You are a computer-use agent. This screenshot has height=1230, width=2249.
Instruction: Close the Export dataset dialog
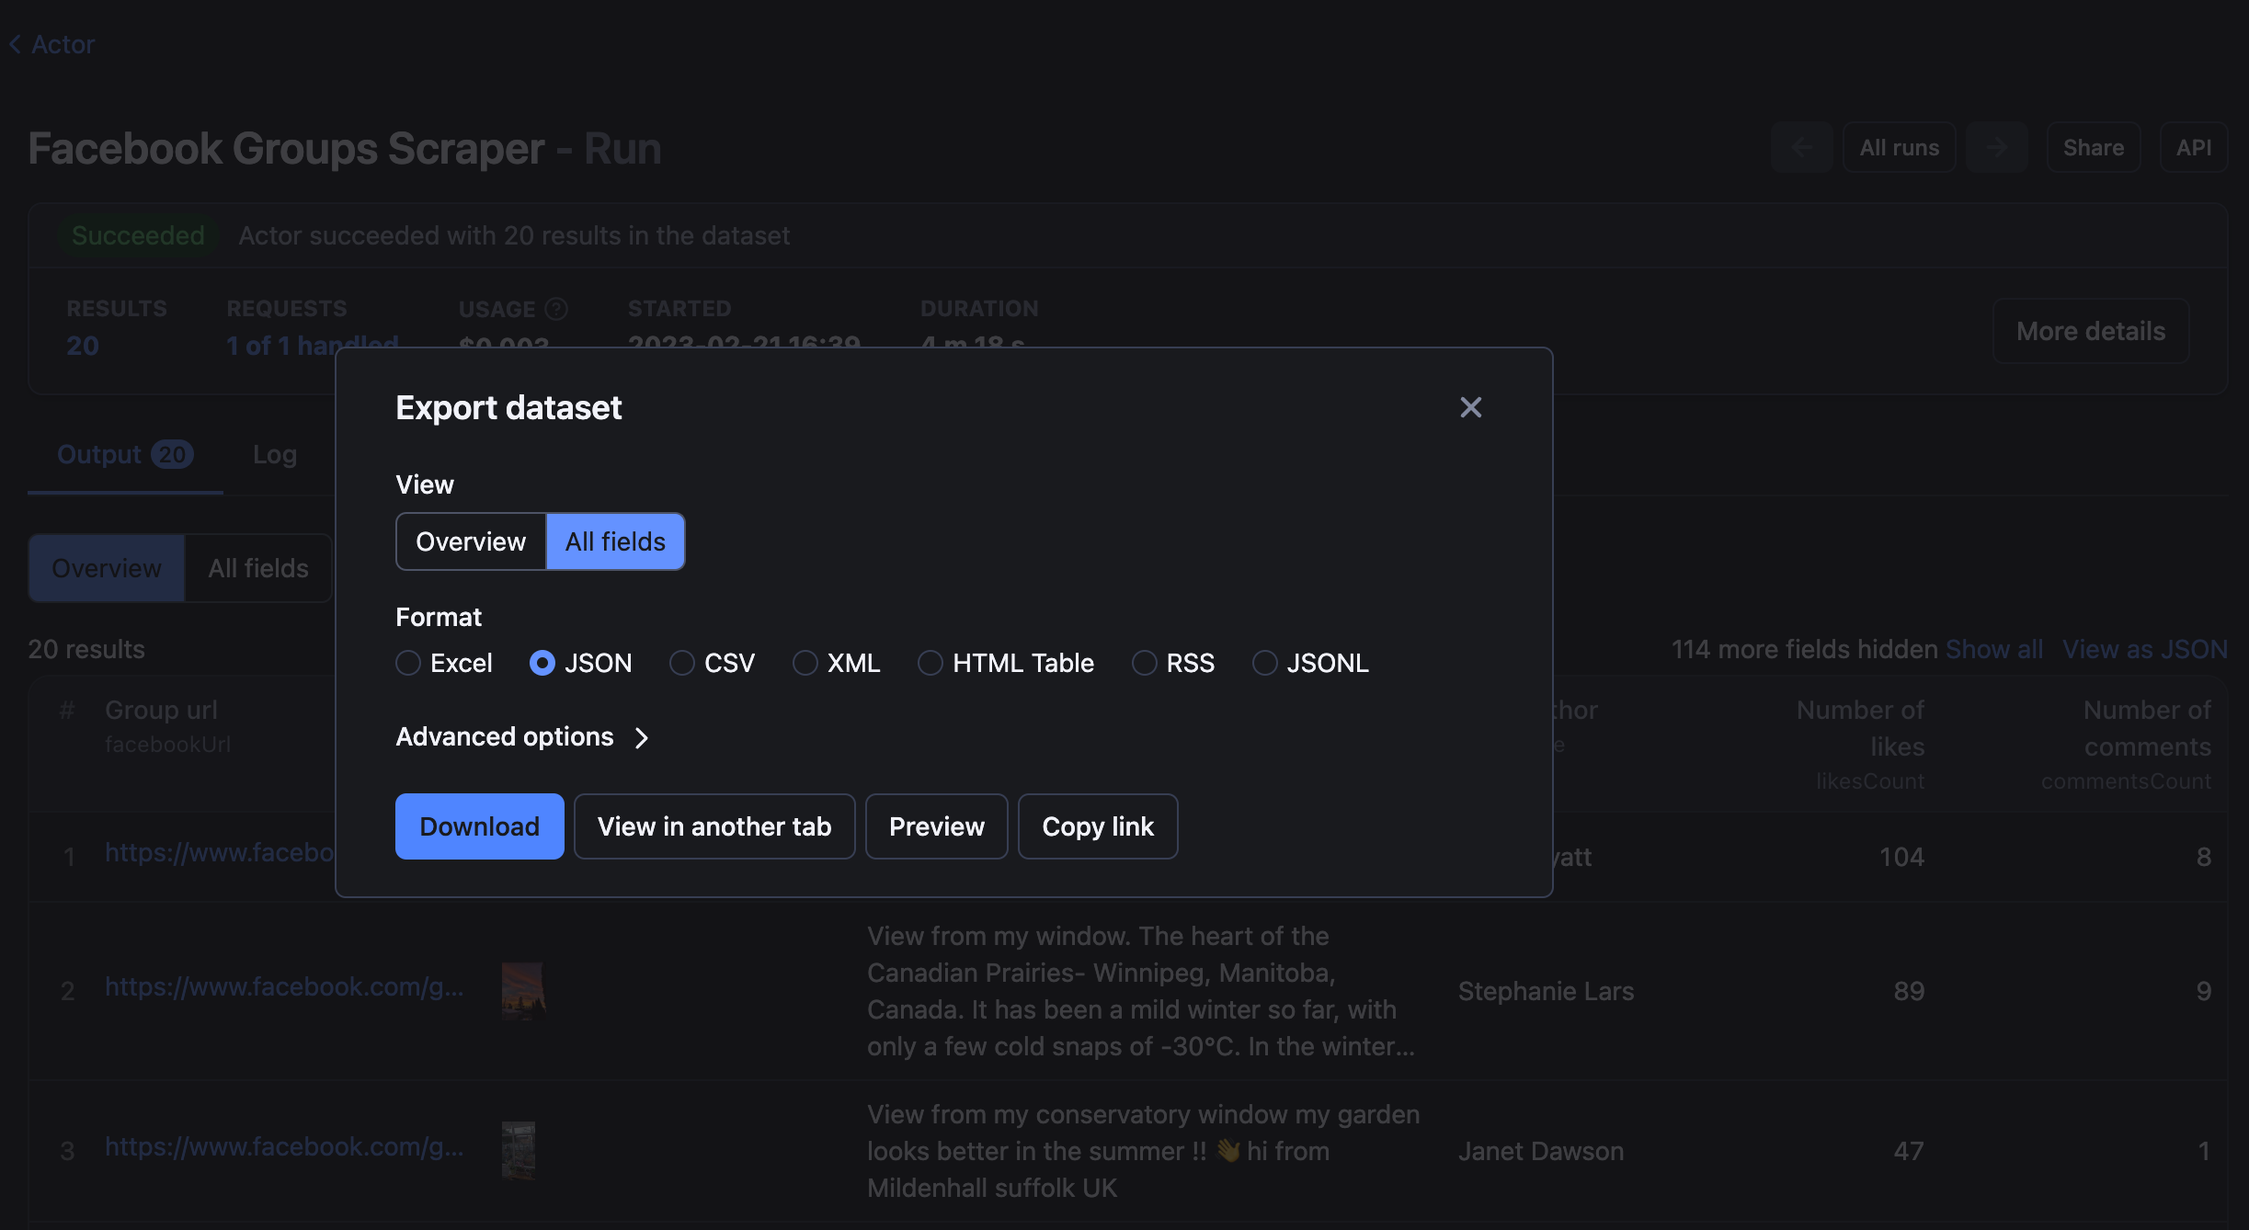pos(1470,407)
